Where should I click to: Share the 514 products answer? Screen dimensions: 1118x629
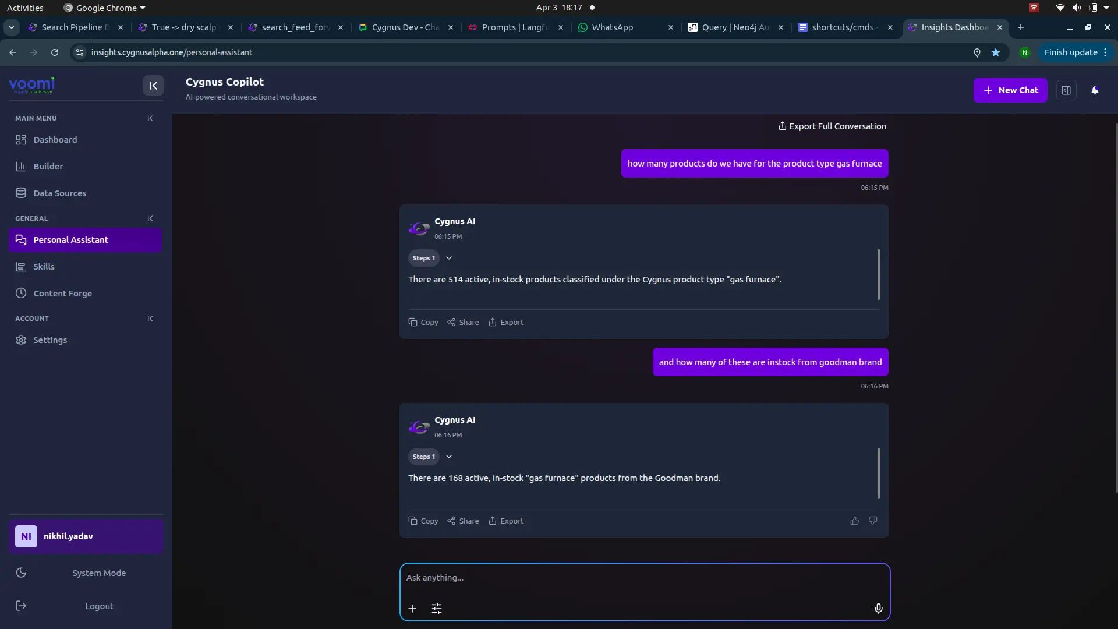pyautogui.click(x=463, y=323)
